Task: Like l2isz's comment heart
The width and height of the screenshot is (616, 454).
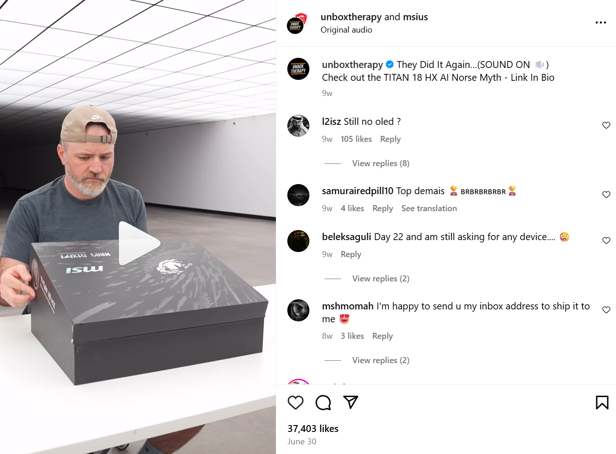Action: pos(606,125)
